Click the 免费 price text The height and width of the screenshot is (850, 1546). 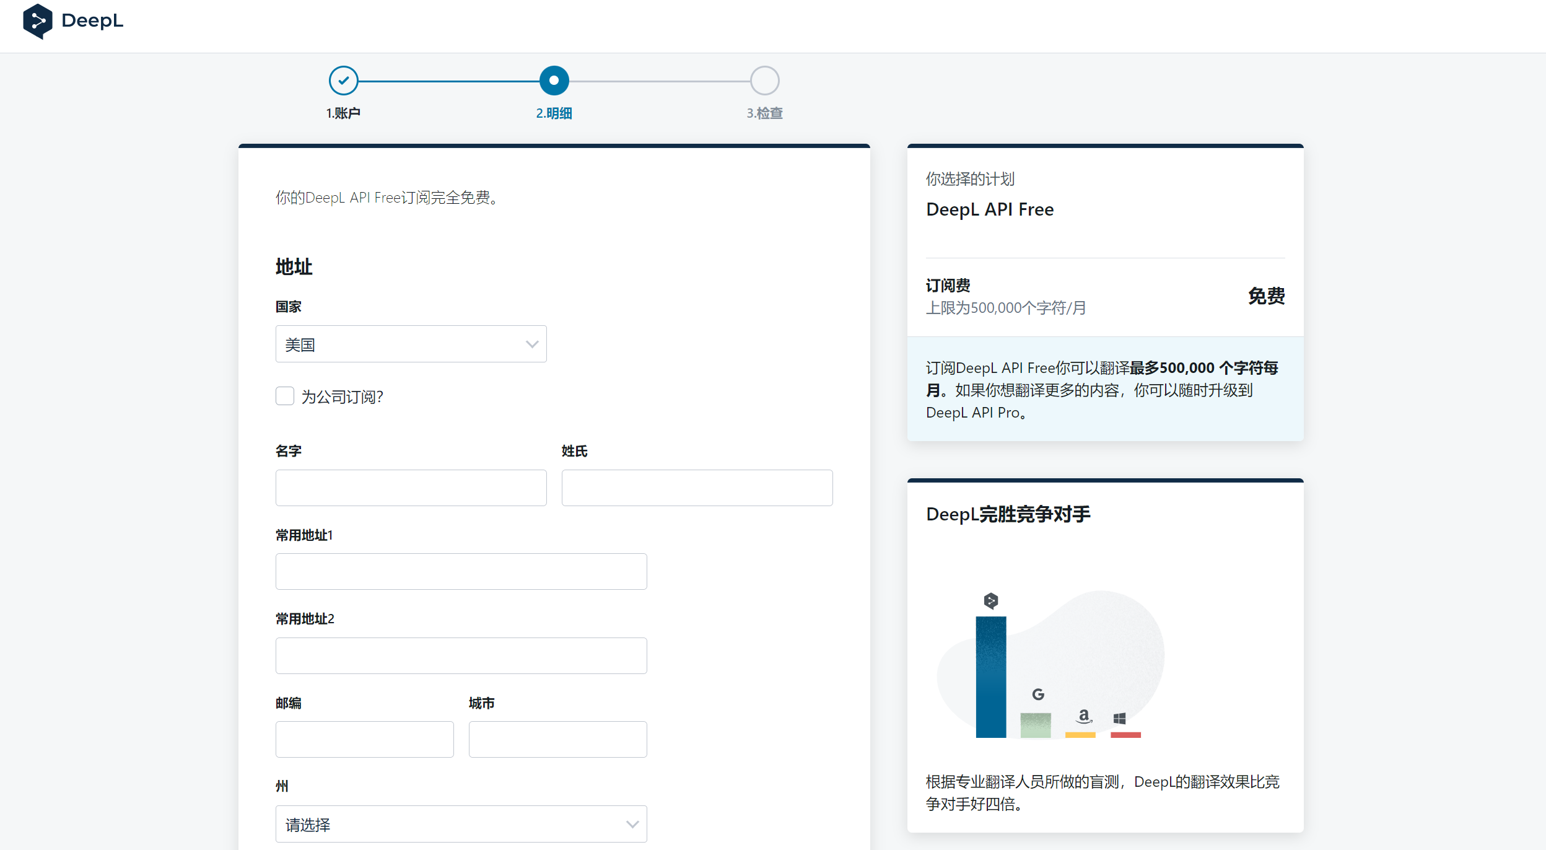pos(1266,296)
